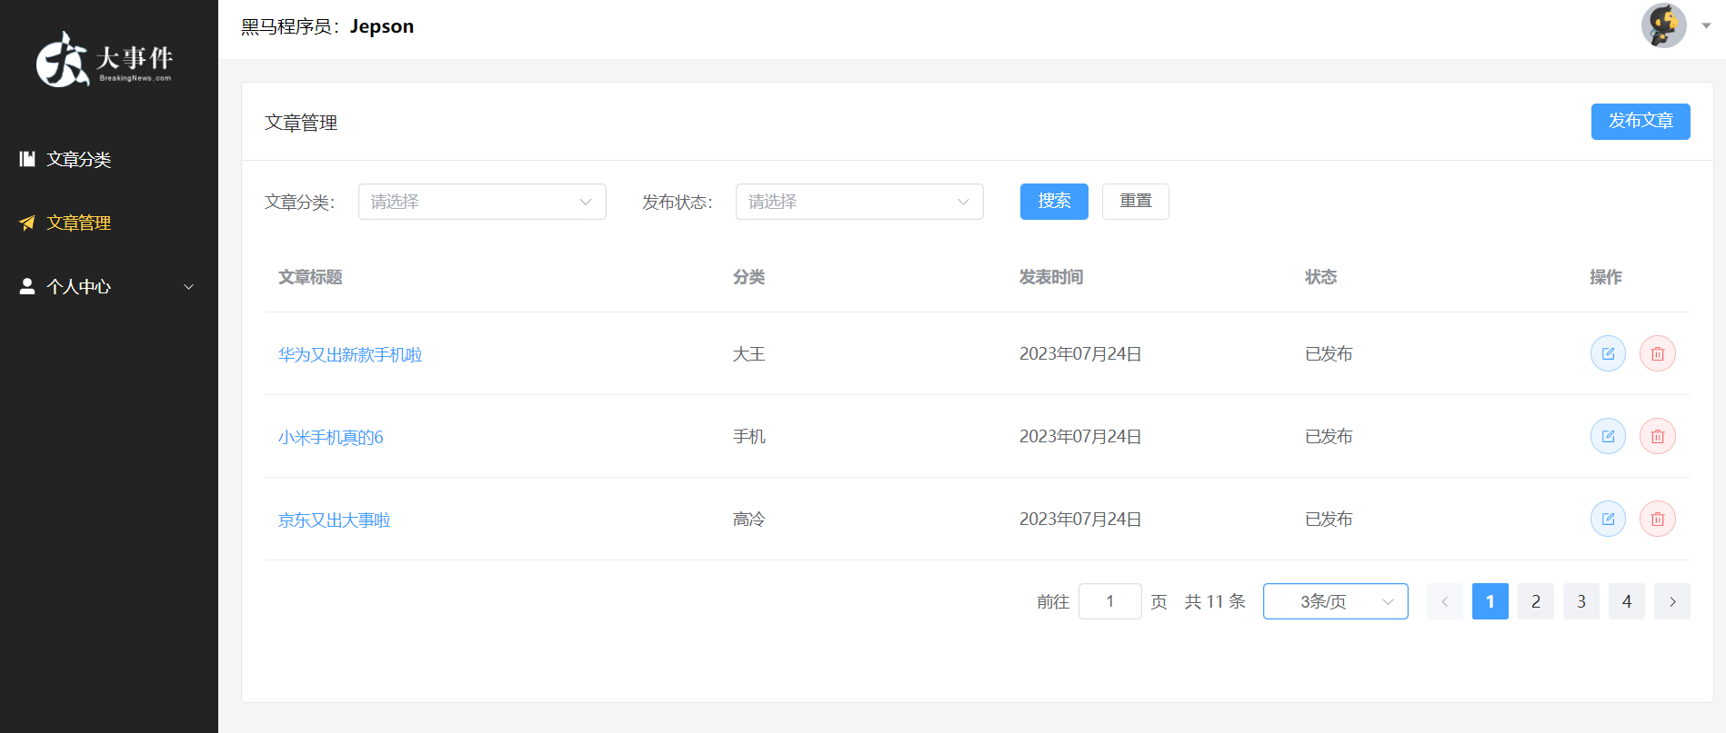Go to page 3 in pagination
The width and height of the screenshot is (1726, 733).
(x=1580, y=601)
